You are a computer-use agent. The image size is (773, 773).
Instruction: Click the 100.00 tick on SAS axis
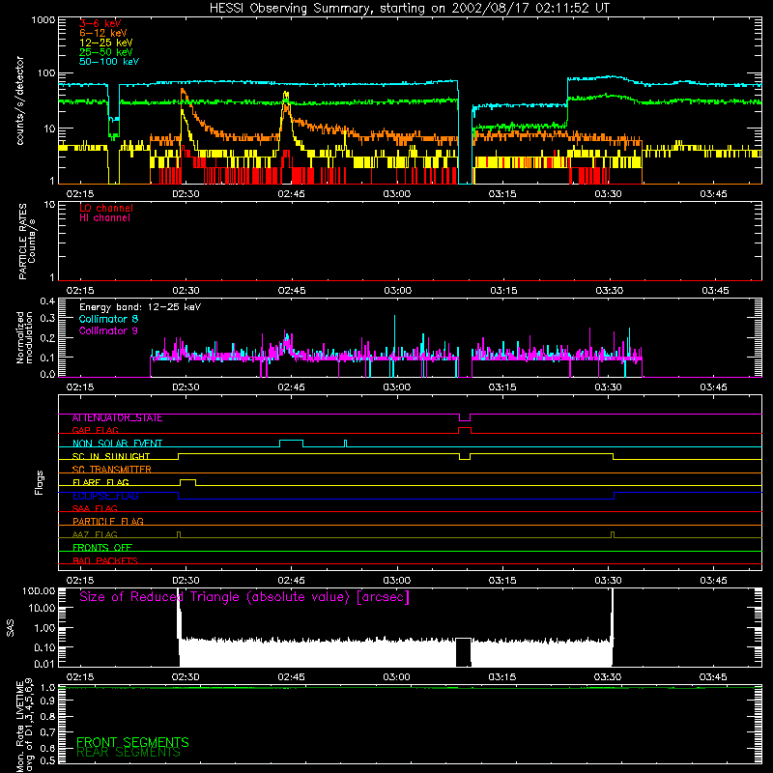coord(39,590)
